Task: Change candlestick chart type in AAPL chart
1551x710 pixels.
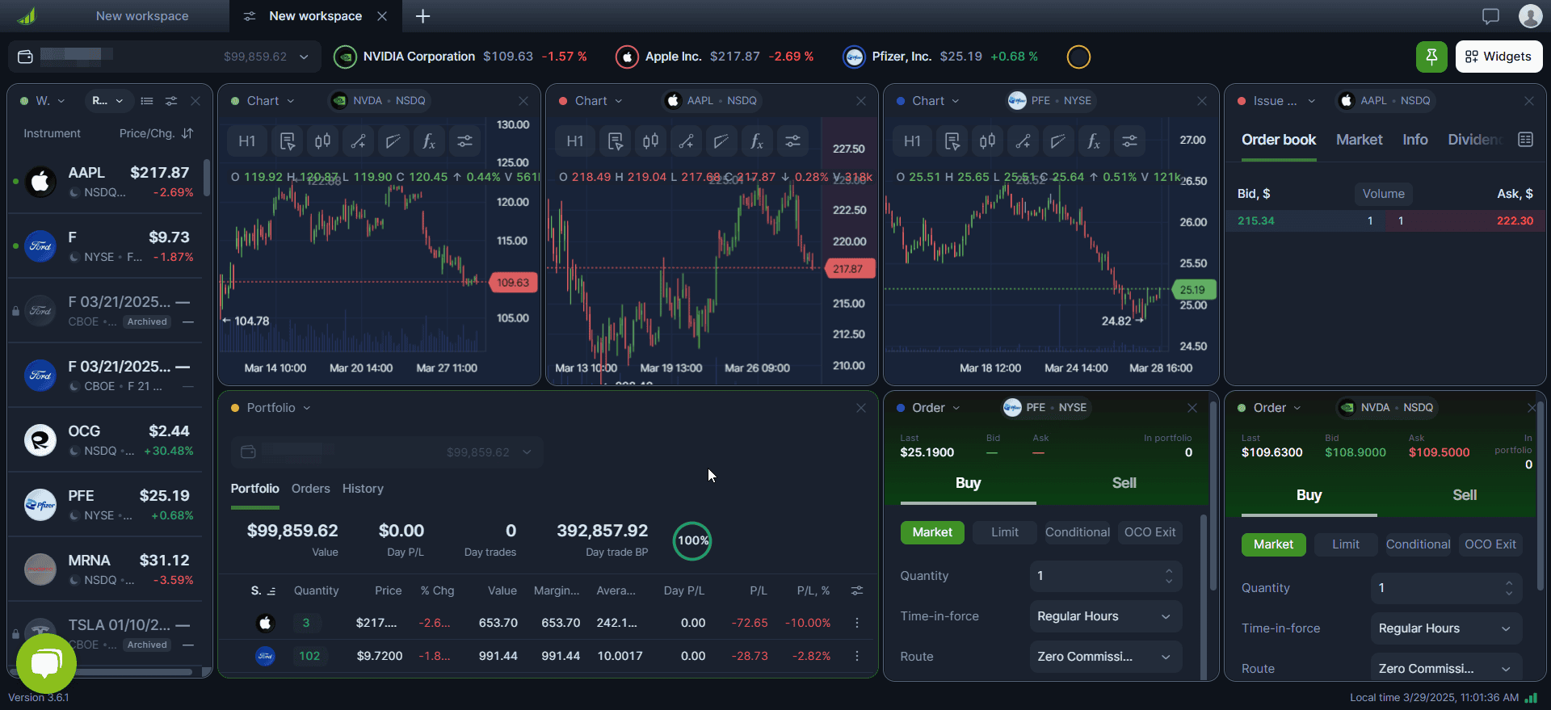Action: (650, 141)
